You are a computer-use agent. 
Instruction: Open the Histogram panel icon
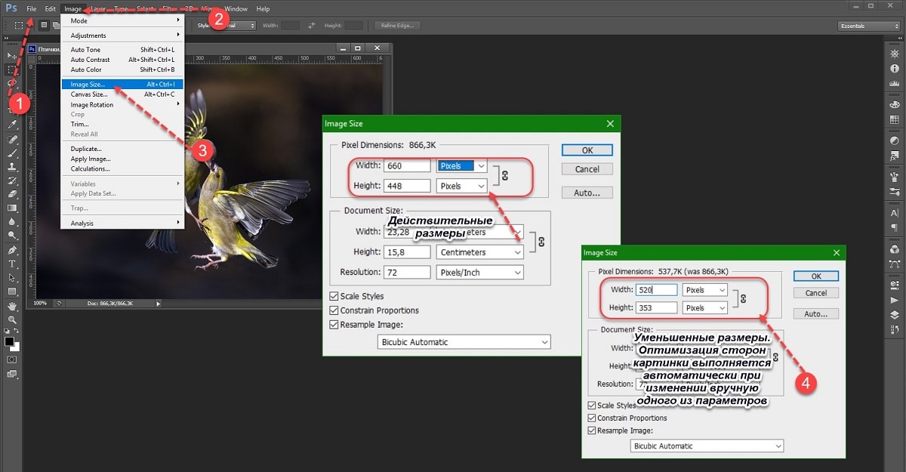895,83
